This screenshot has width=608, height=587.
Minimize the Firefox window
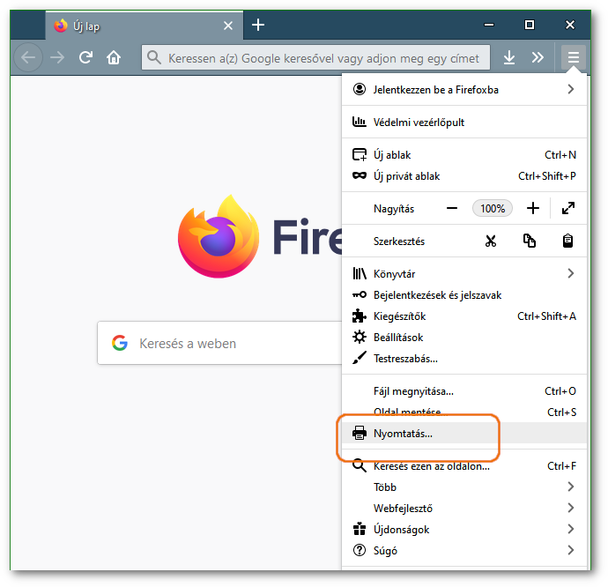(x=489, y=25)
